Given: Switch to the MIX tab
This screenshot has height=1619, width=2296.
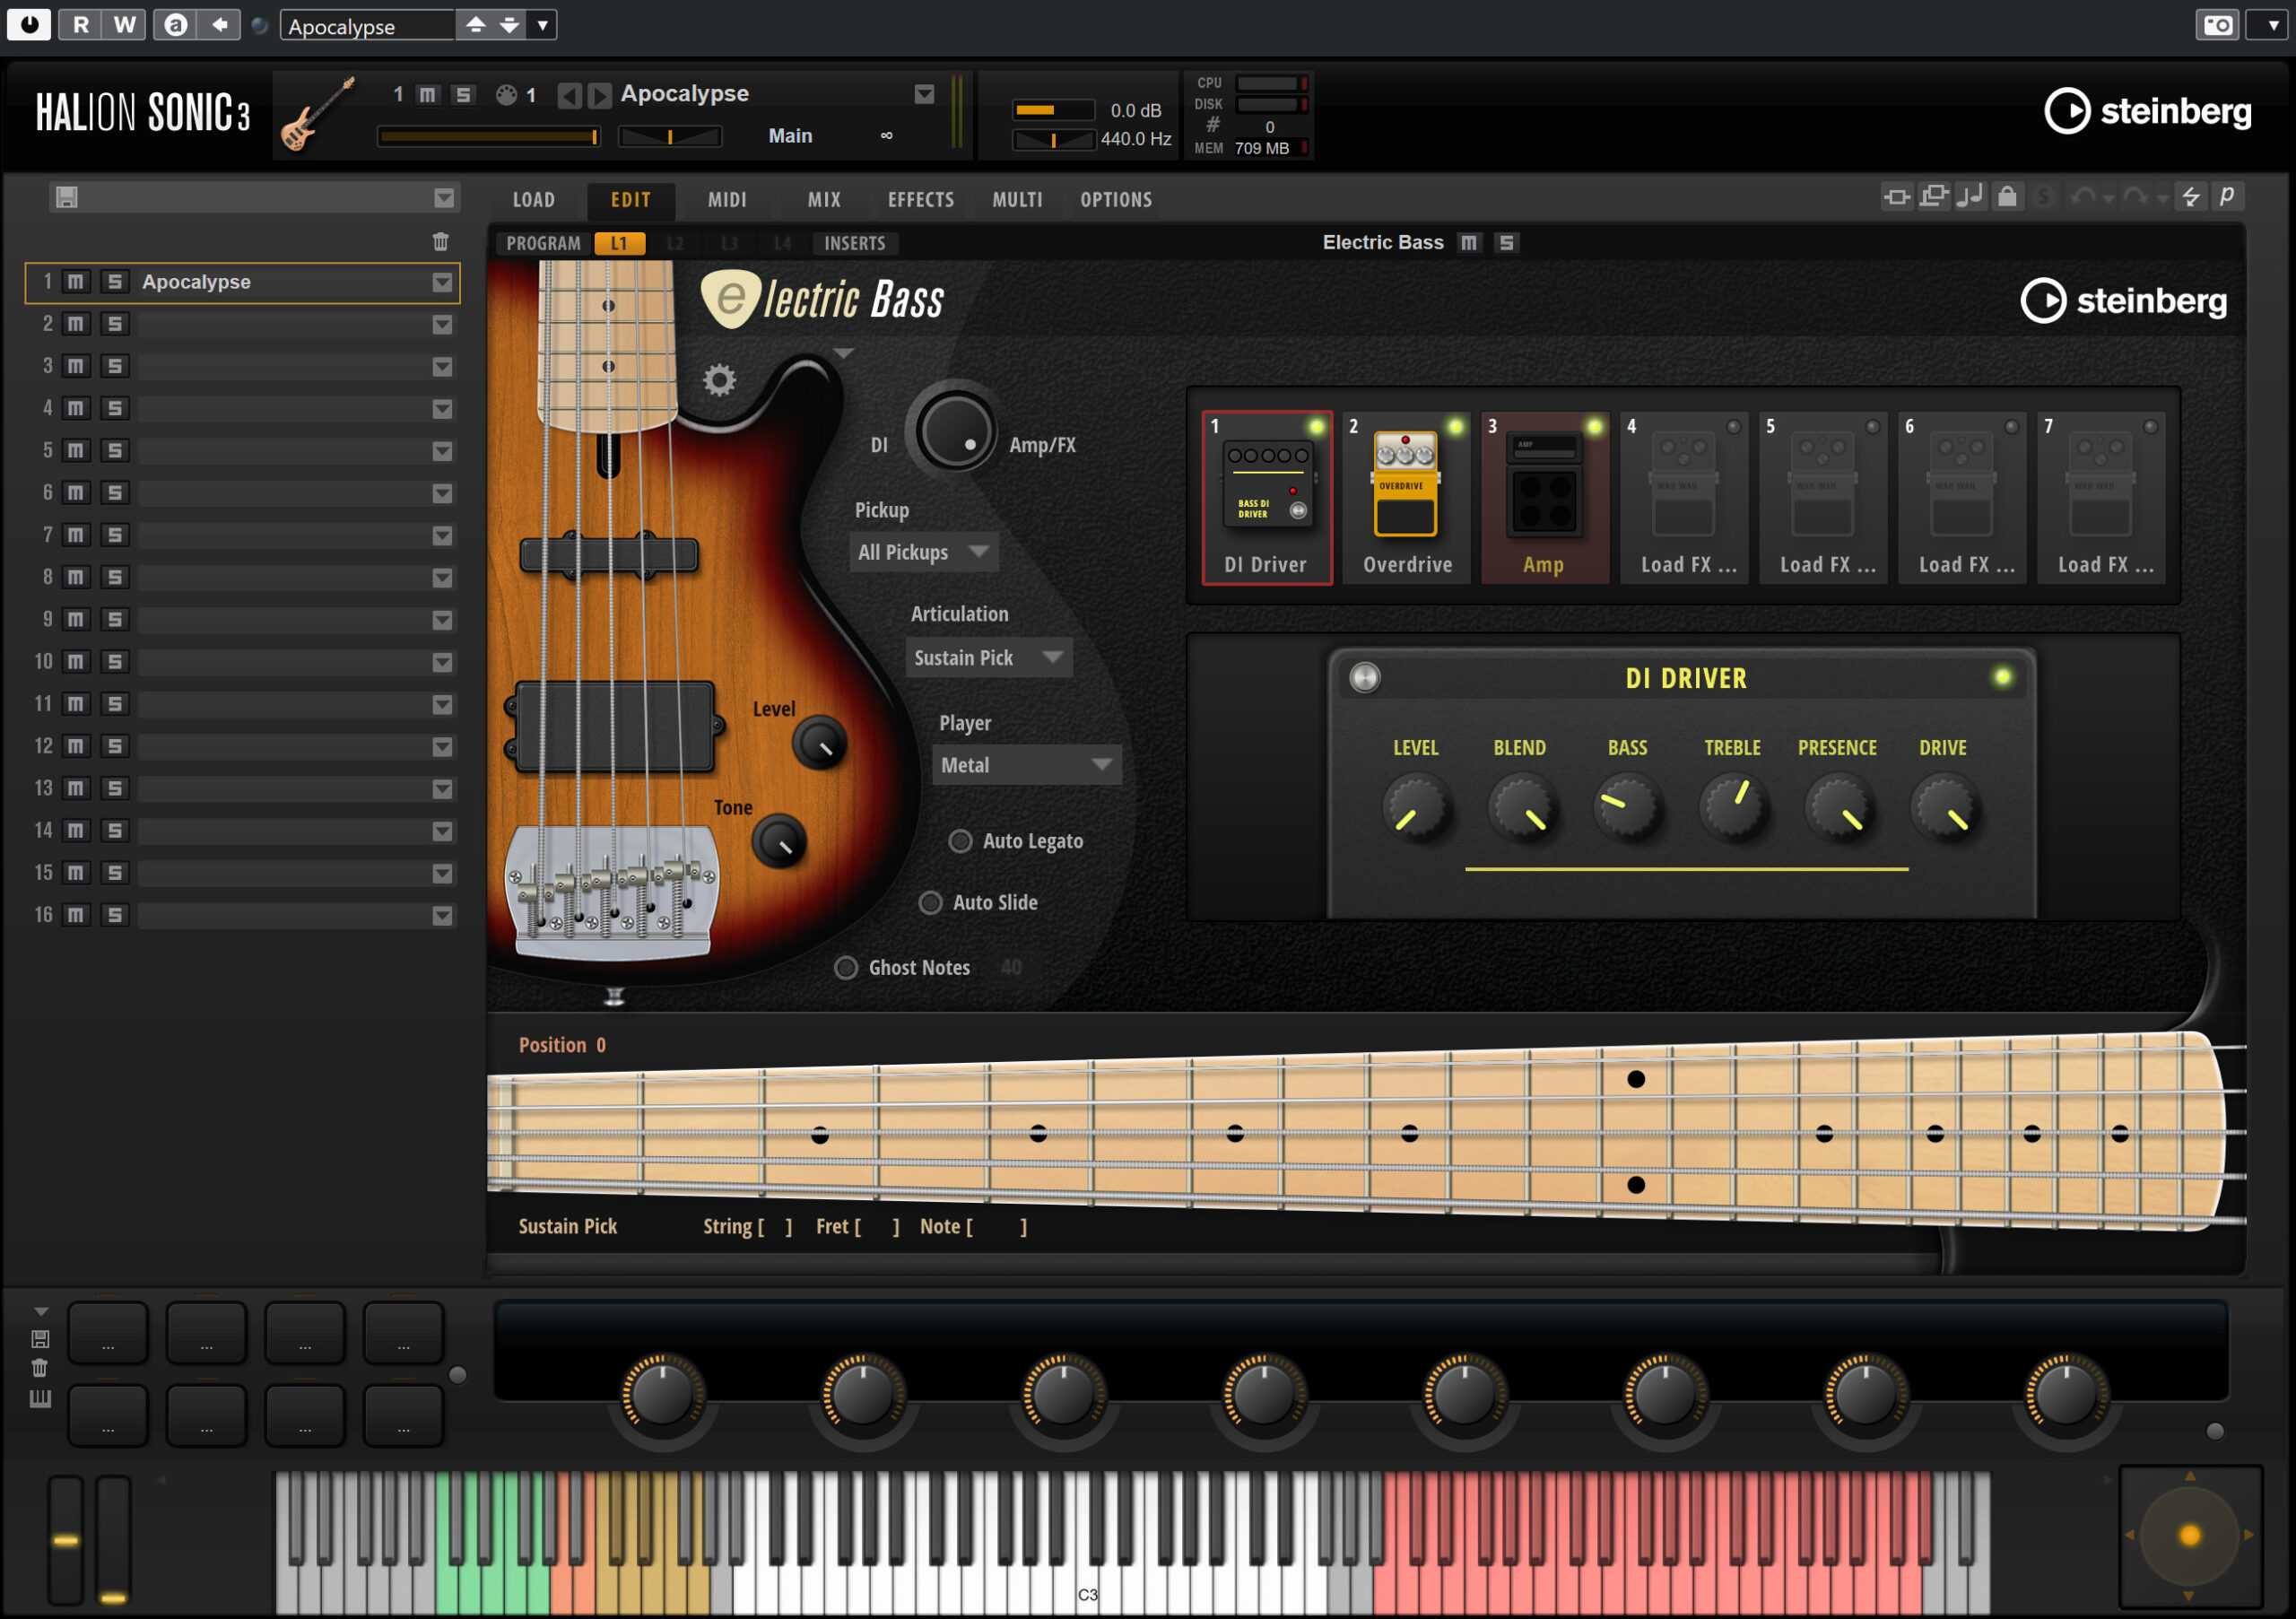Looking at the screenshot, I should 824,199.
